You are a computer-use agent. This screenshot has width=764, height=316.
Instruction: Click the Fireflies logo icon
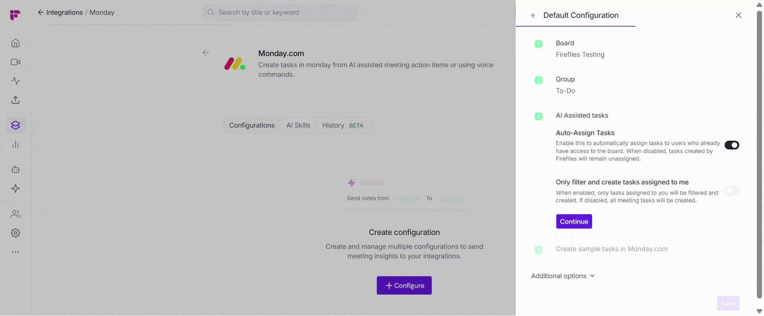tap(15, 15)
